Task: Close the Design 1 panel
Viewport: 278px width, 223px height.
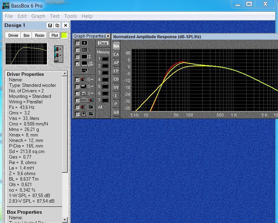Action: tap(65, 26)
